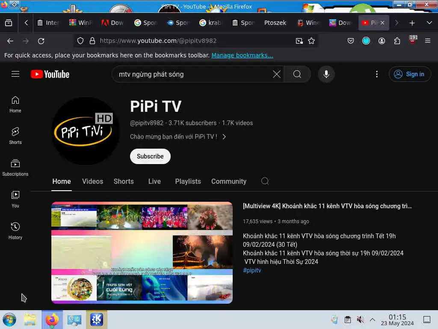The image size is (438, 329).
Task: Open the extension icon with the 191 badge
Action: (x=413, y=40)
